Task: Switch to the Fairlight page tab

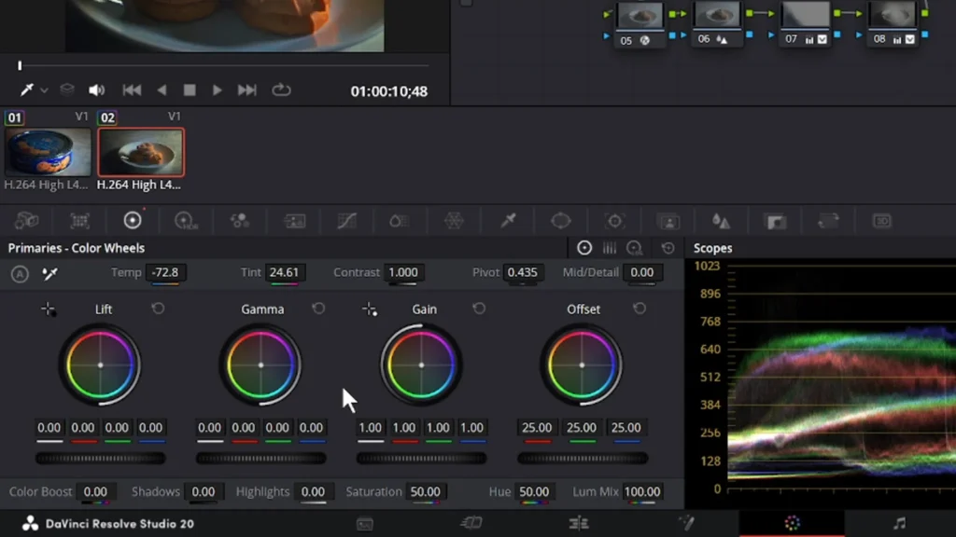Action: (x=899, y=523)
